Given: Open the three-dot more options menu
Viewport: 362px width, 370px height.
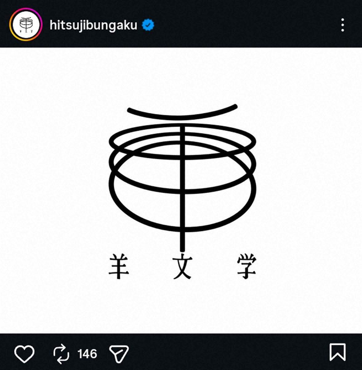Looking at the screenshot, I should pos(343,25).
